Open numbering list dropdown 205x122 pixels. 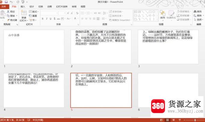click(89, 13)
